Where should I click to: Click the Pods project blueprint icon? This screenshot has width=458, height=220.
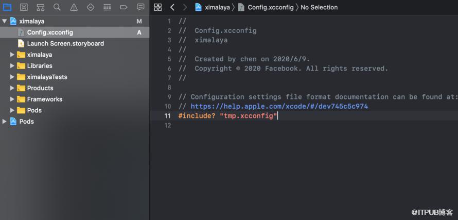(13, 122)
